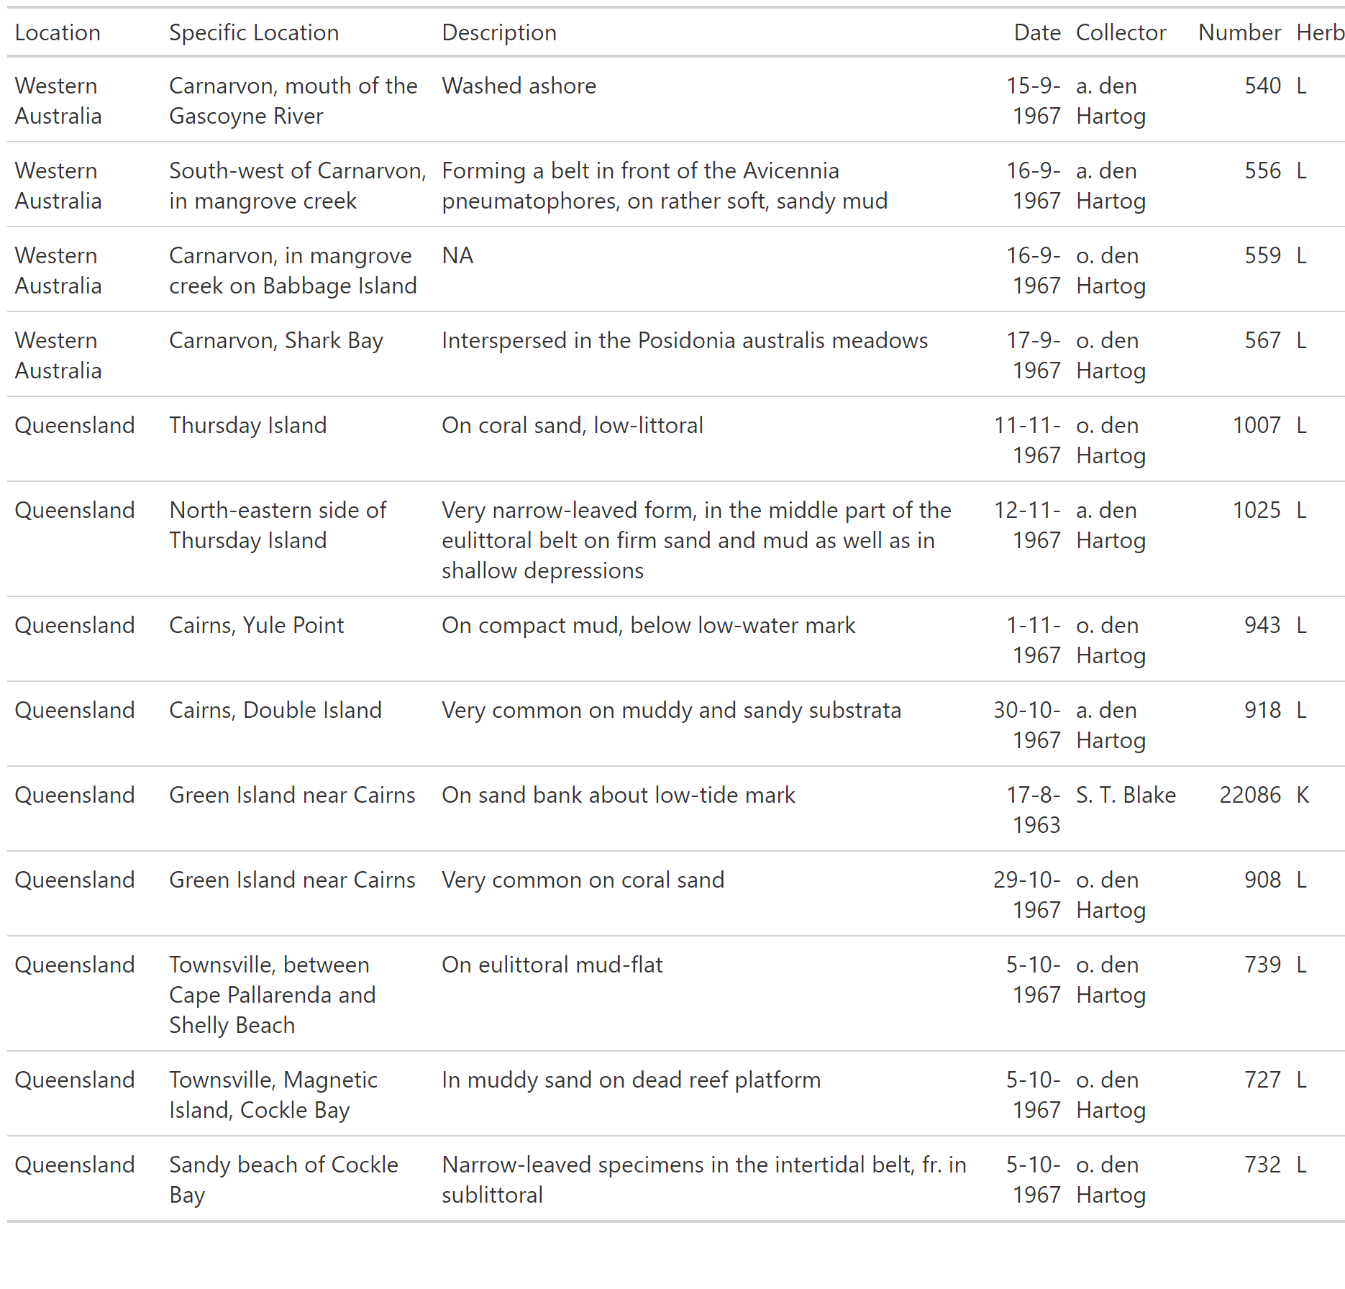Click the Location column header

(x=58, y=32)
